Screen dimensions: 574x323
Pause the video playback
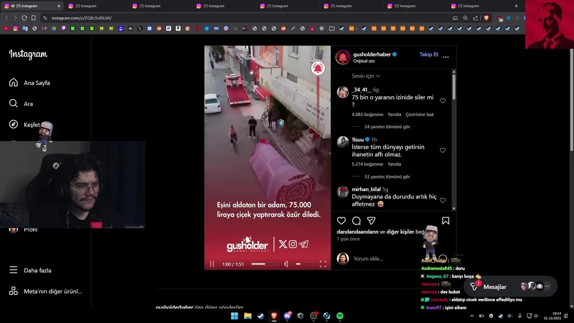coord(212,264)
